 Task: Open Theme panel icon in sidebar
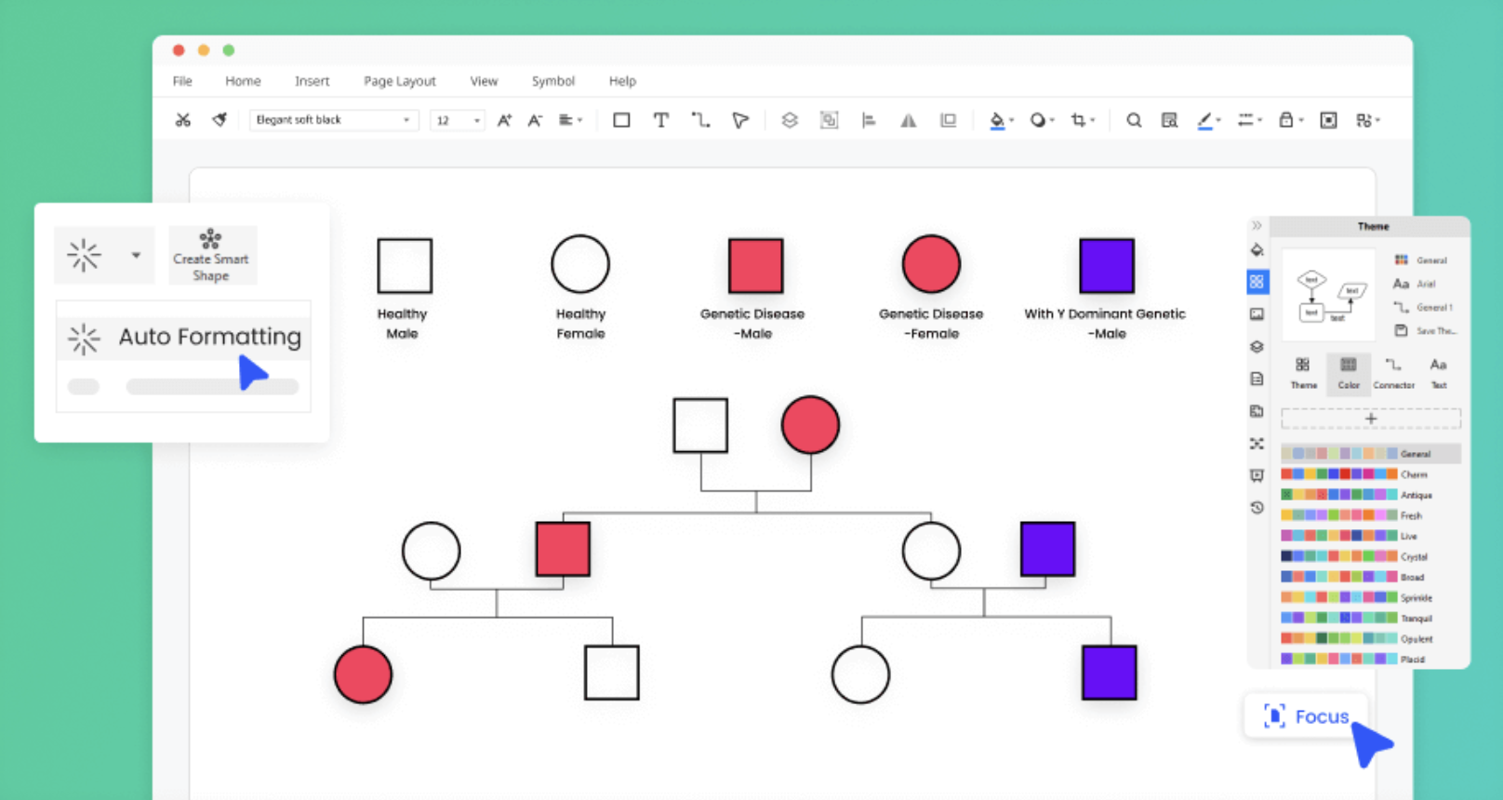click(1257, 281)
